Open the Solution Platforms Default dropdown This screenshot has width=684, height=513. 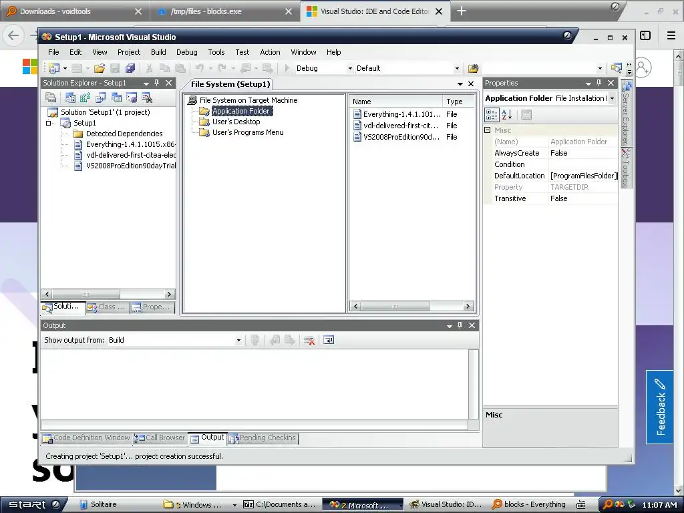[x=457, y=69]
